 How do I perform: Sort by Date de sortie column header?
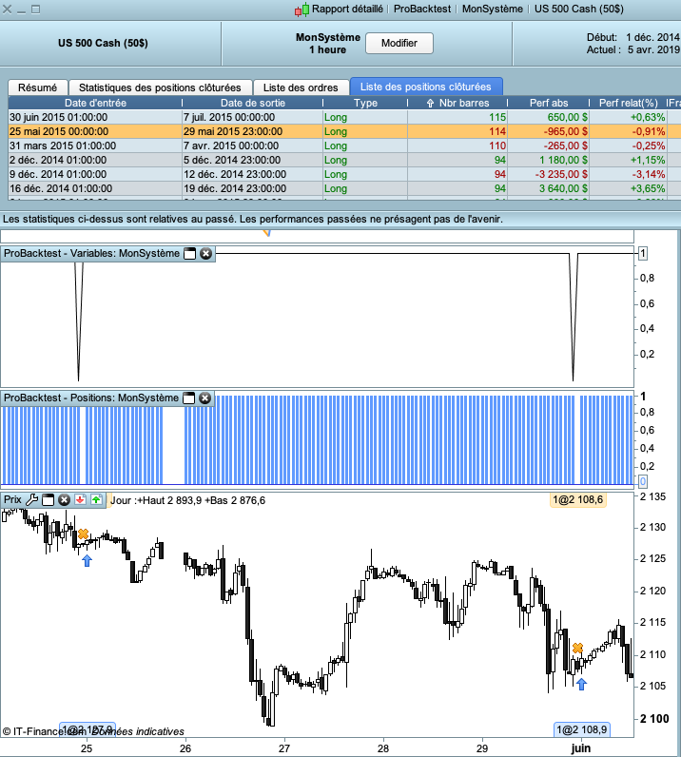point(253,103)
